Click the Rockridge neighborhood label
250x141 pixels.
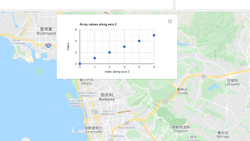coord(127,128)
